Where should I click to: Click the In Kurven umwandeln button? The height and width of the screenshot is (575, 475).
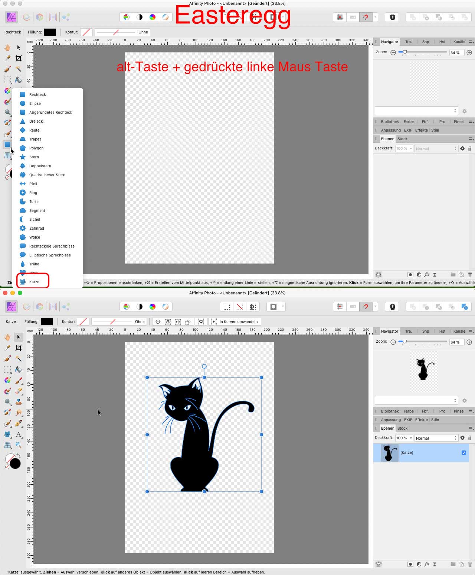tap(235, 322)
